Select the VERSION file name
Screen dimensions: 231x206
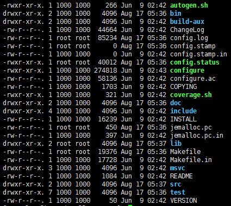tap(183, 201)
